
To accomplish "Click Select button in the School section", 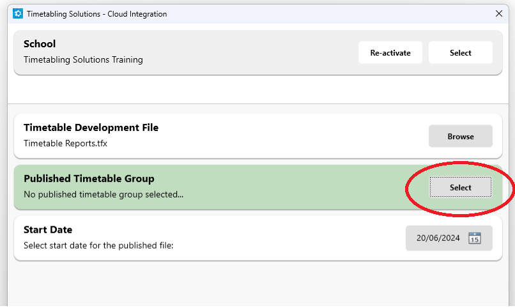I will click(461, 52).
